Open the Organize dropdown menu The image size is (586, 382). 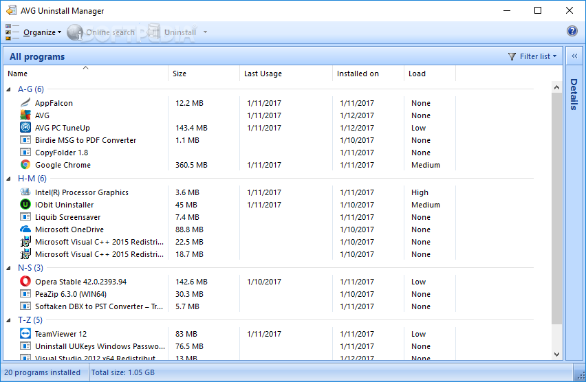(42, 32)
